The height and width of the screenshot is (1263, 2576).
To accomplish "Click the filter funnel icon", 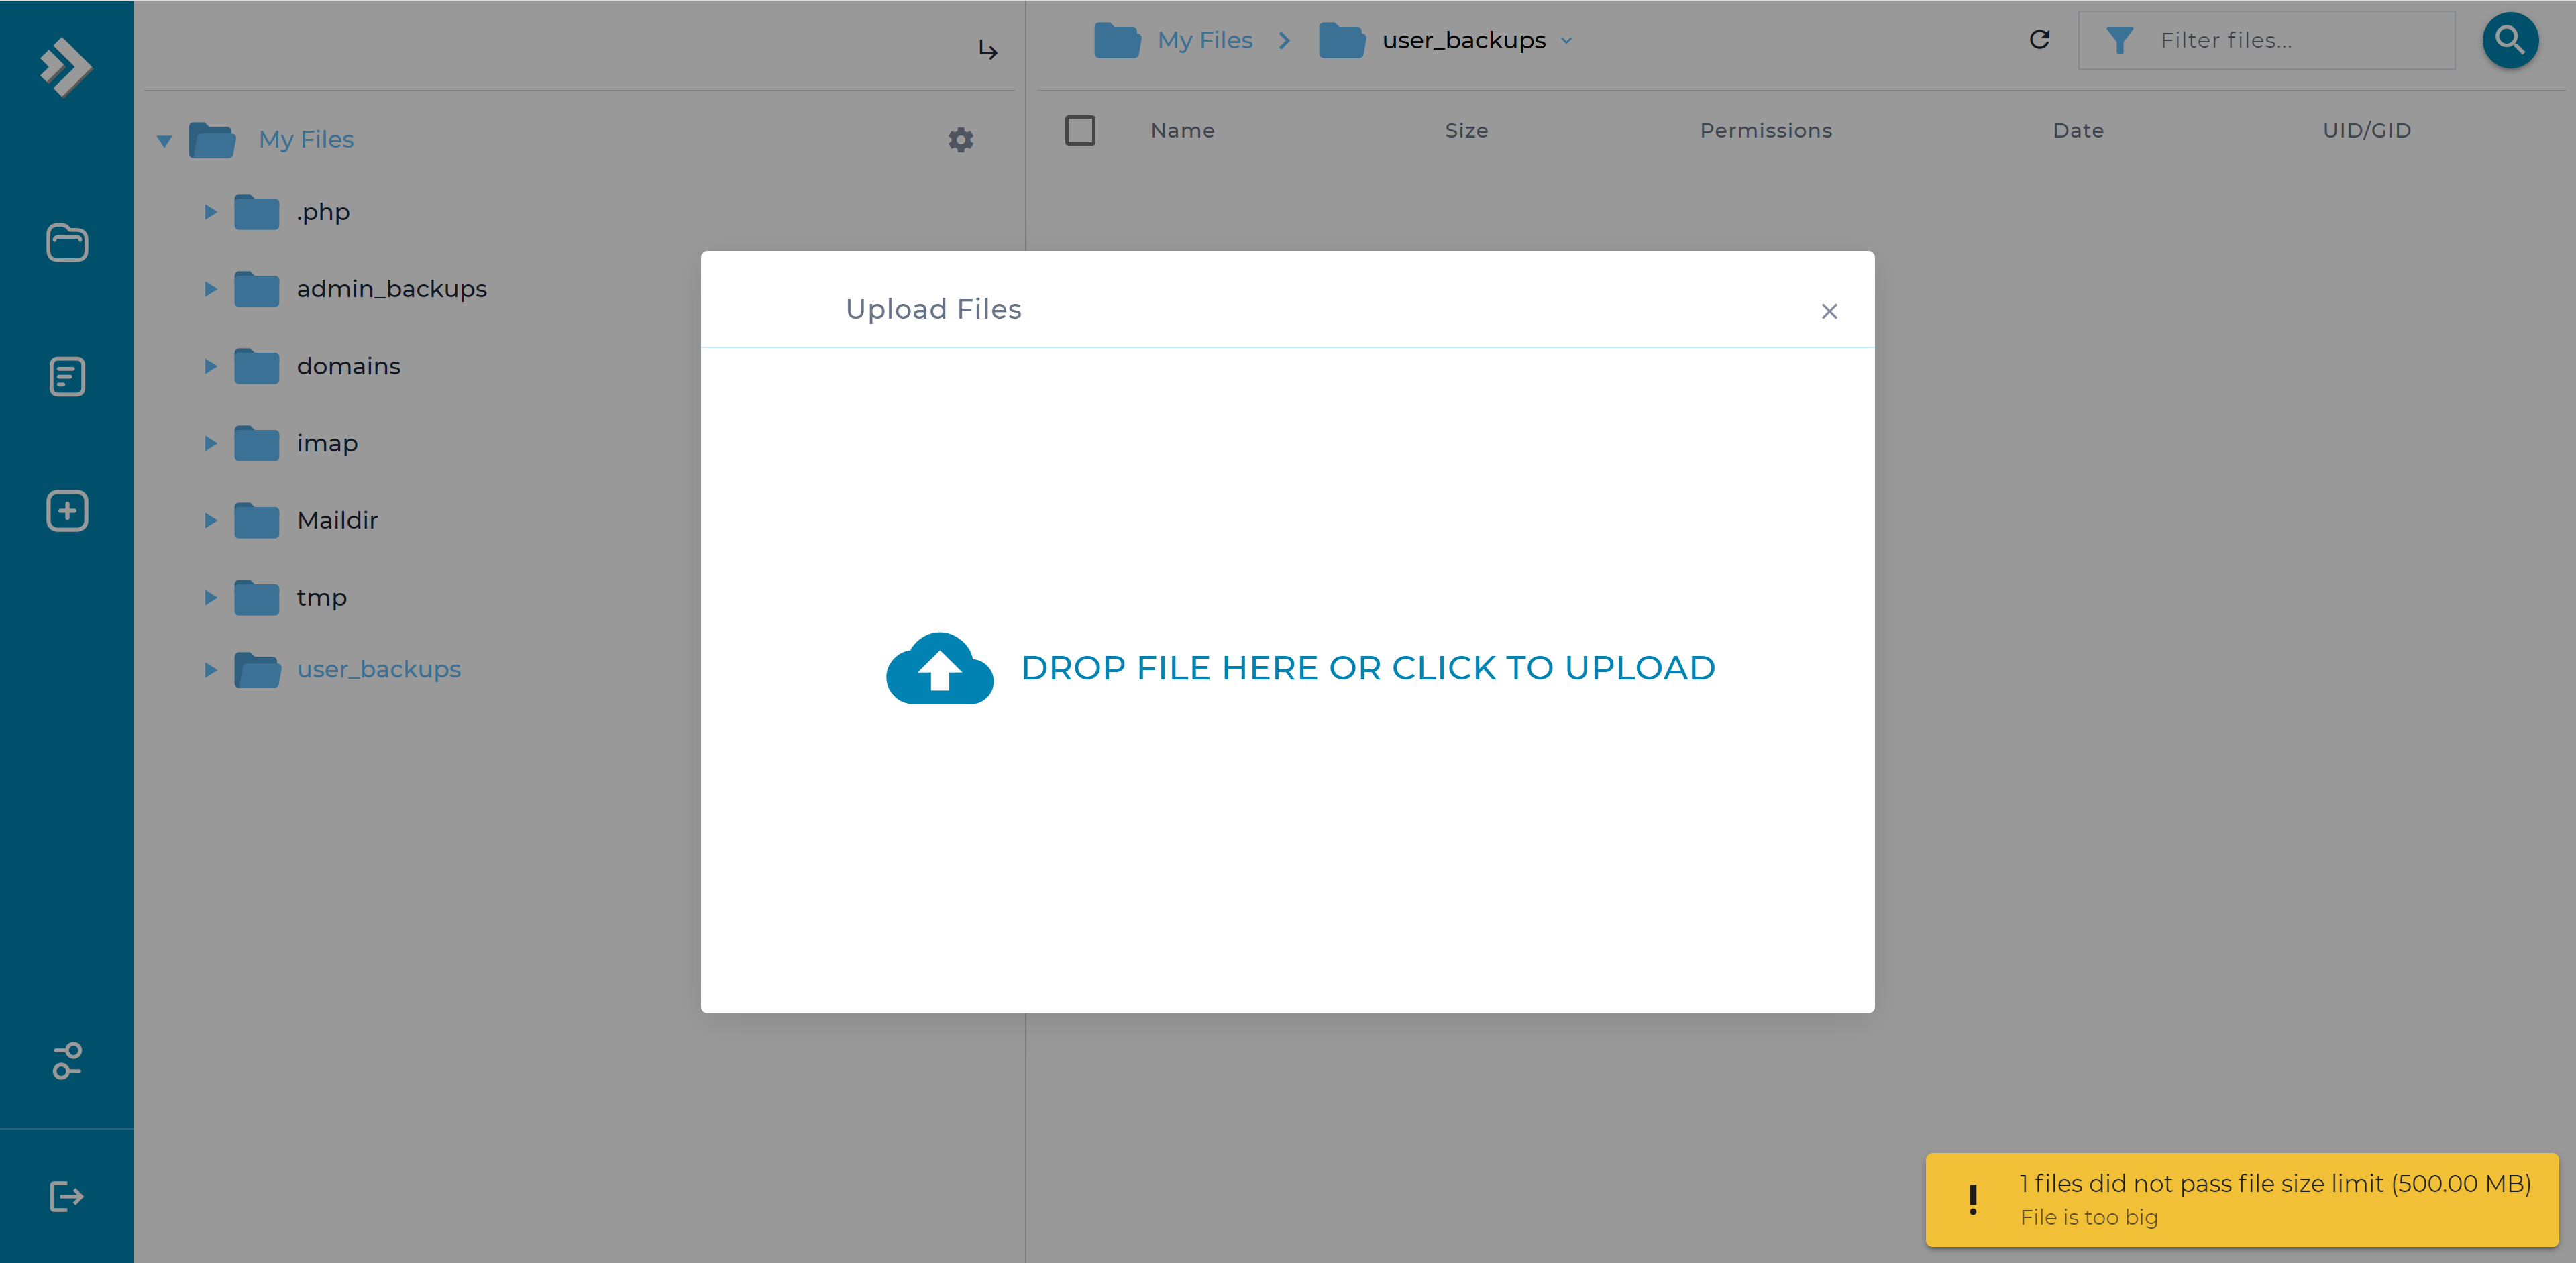I will [x=2119, y=40].
